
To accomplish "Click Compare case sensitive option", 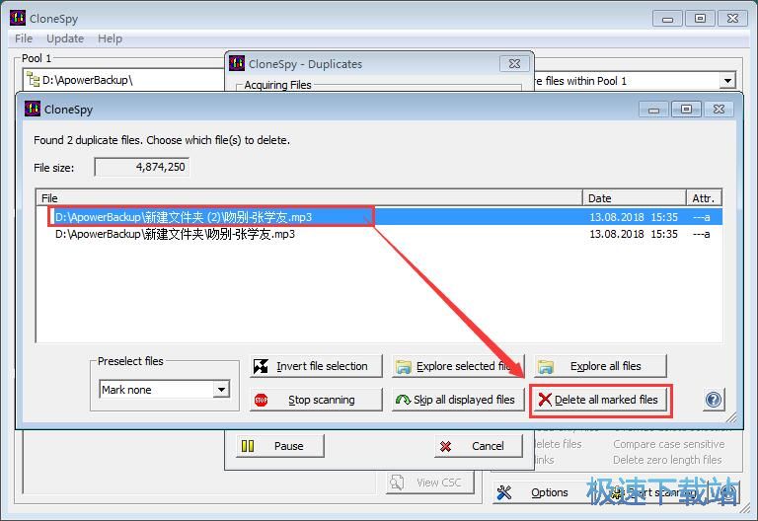I will 668,444.
